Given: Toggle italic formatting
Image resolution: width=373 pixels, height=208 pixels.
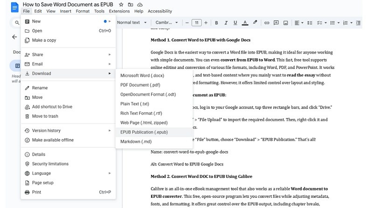Looking at the screenshot, I should [226, 23].
